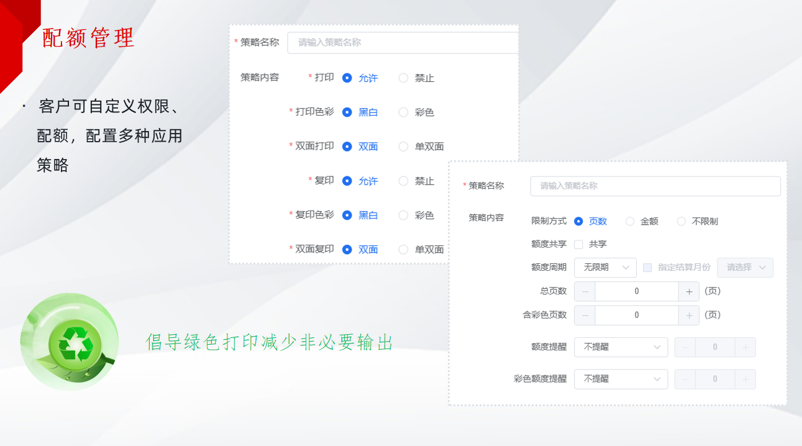Tick the 共享 checkbox
The image size is (802, 446).
[x=578, y=245]
